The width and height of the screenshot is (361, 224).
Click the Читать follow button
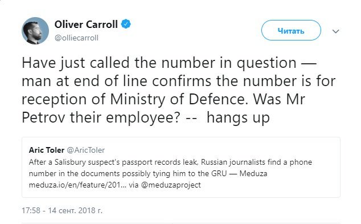[x=291, y=30]
